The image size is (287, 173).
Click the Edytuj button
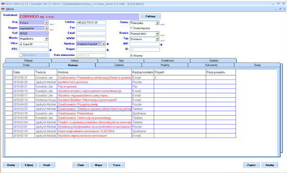coord(29,165)
